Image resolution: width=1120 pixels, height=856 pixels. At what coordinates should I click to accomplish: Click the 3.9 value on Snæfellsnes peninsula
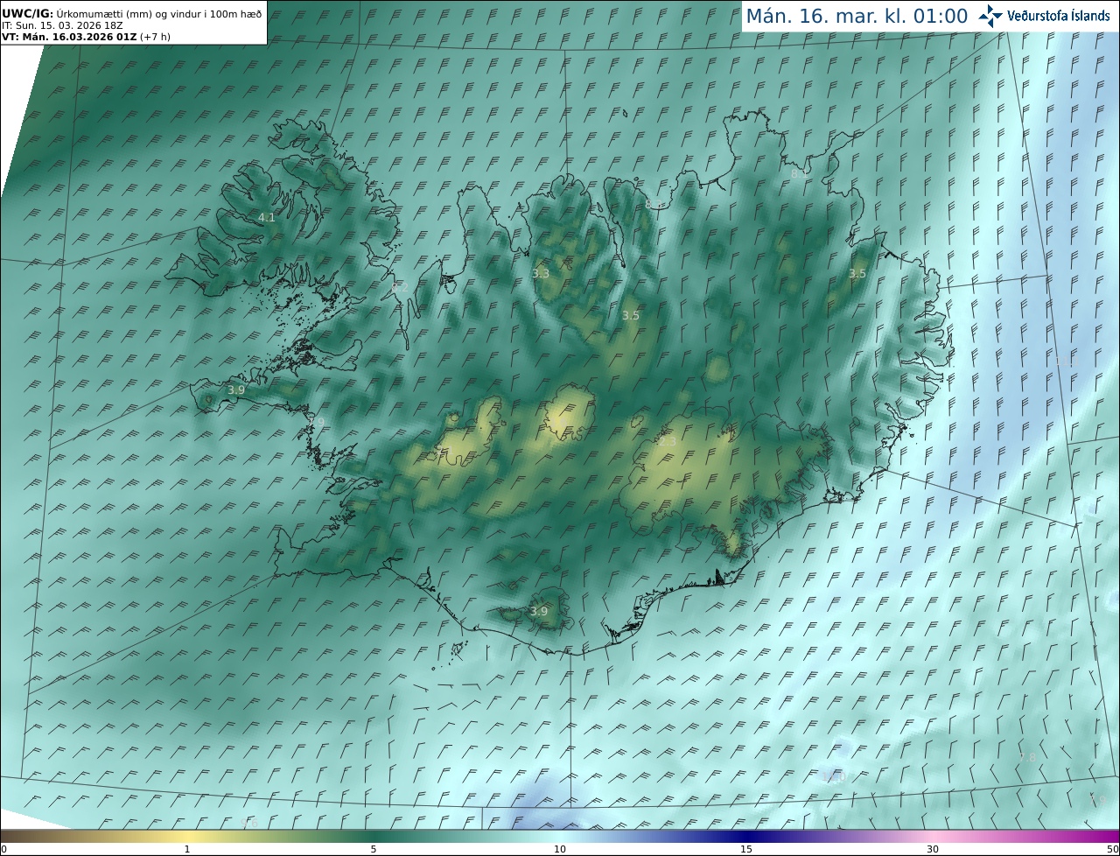click(x=236, y=389)
